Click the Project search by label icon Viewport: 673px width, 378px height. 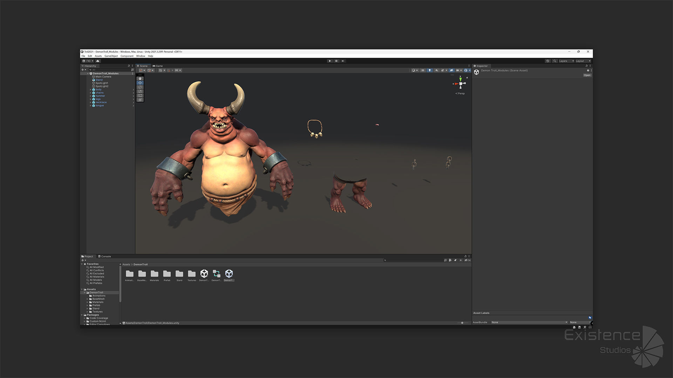pyautogui.click(x=455, y=260)
